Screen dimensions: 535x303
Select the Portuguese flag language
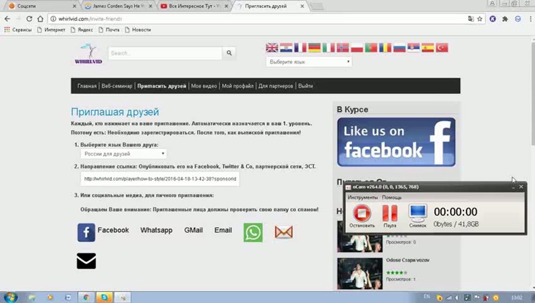point(371,48)
